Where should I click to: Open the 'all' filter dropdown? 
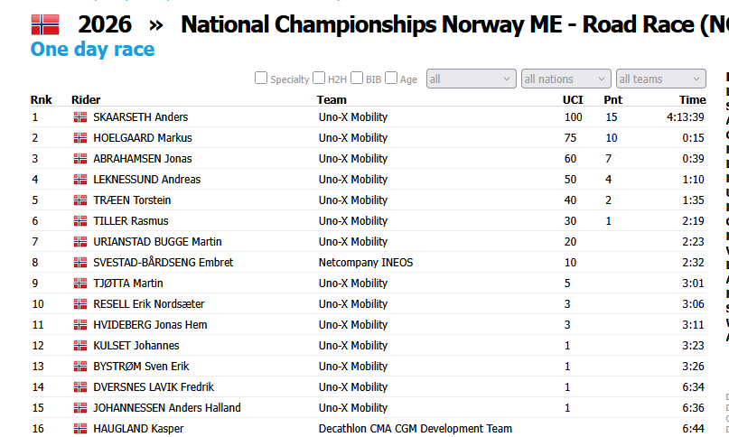pyautogui.click(x=472, y=79)
